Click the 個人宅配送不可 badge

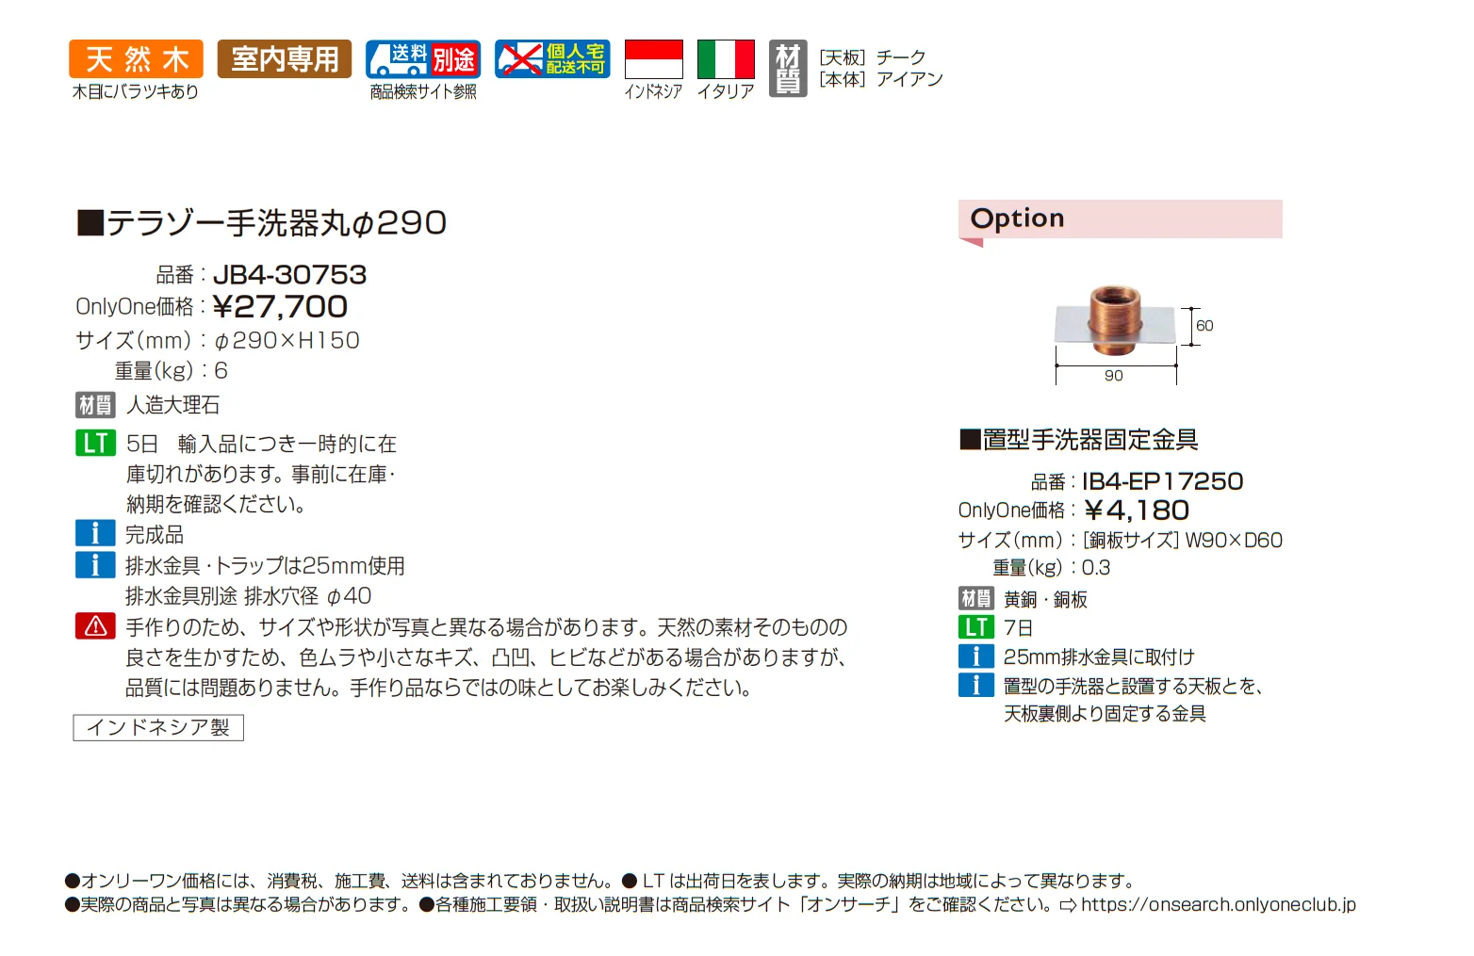point(552,59)
